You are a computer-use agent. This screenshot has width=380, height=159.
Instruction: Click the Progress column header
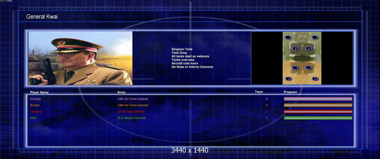click(x=290, y=92)
